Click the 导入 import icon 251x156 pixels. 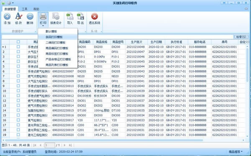pyautogui.click(x=70, y=16)
